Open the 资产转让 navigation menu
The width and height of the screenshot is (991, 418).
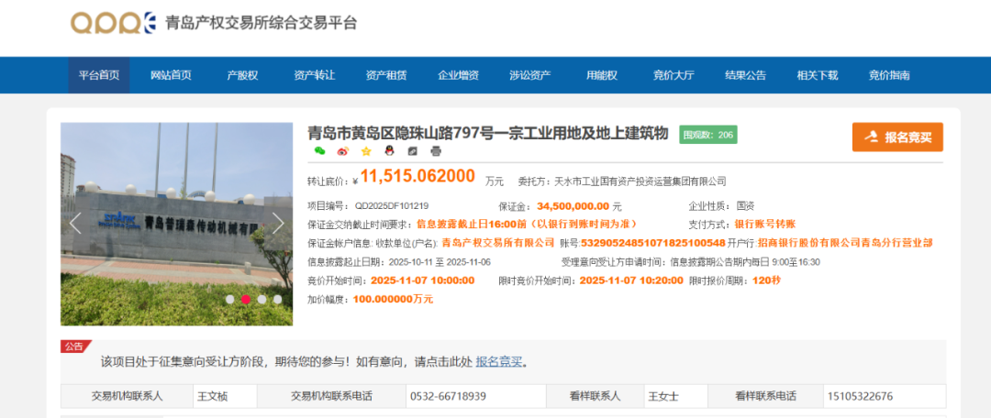click(314, 75)
